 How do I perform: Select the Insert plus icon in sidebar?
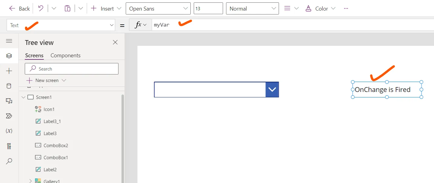point(9,71)
